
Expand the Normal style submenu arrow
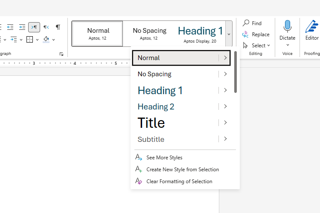click(225, 58)
